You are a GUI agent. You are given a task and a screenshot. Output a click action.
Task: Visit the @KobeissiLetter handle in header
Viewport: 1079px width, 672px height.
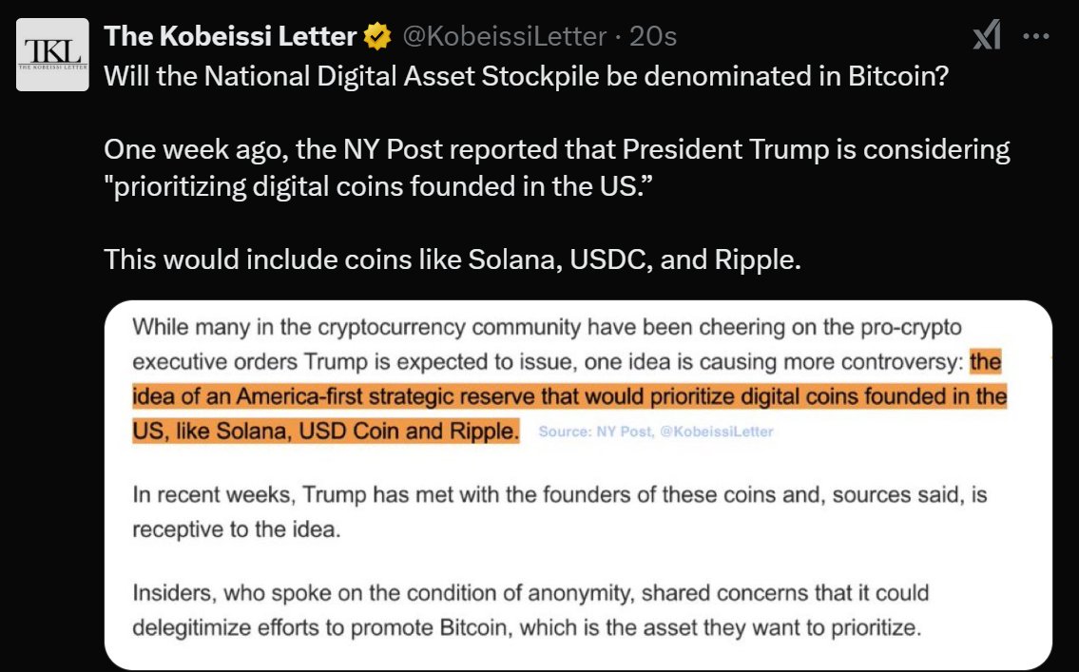point(504,36)
